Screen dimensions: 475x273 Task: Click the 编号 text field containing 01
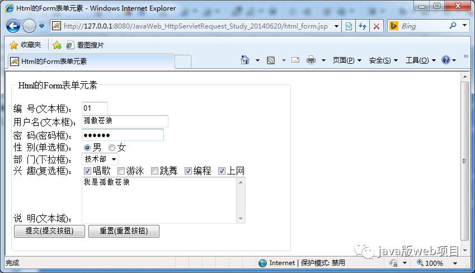click(95, 108)
